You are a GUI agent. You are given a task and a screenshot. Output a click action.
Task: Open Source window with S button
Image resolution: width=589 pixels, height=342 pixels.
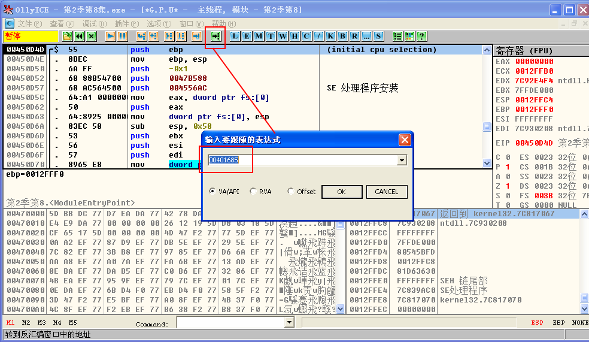379,37
